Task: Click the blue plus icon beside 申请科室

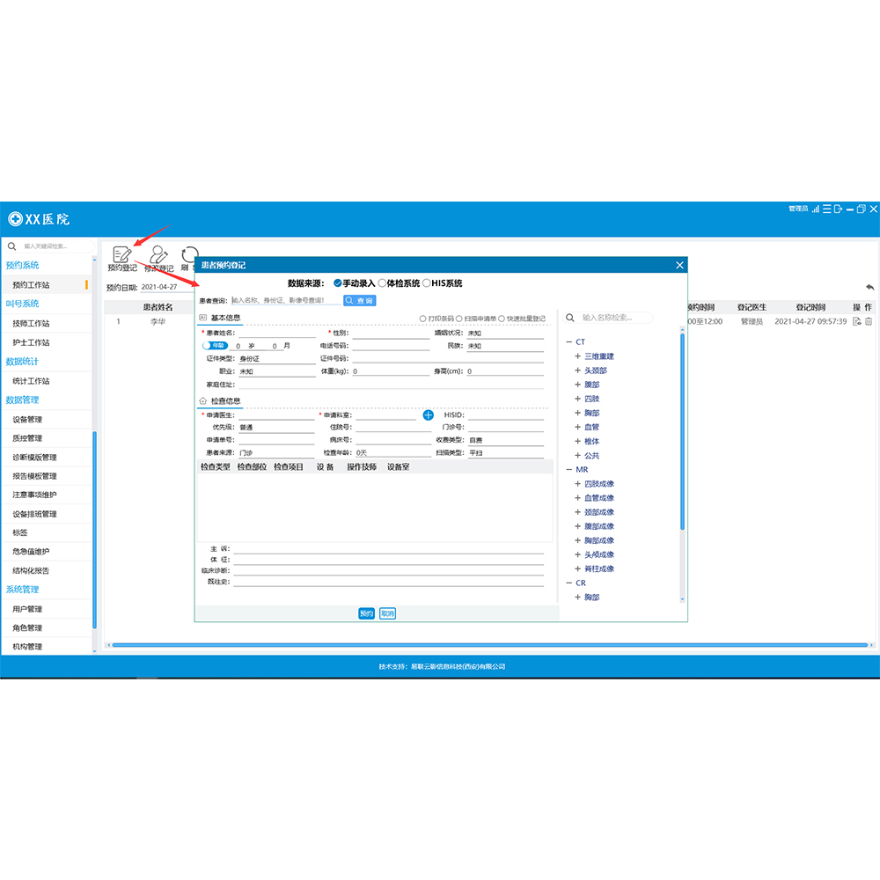Action: tap(429, 414)
